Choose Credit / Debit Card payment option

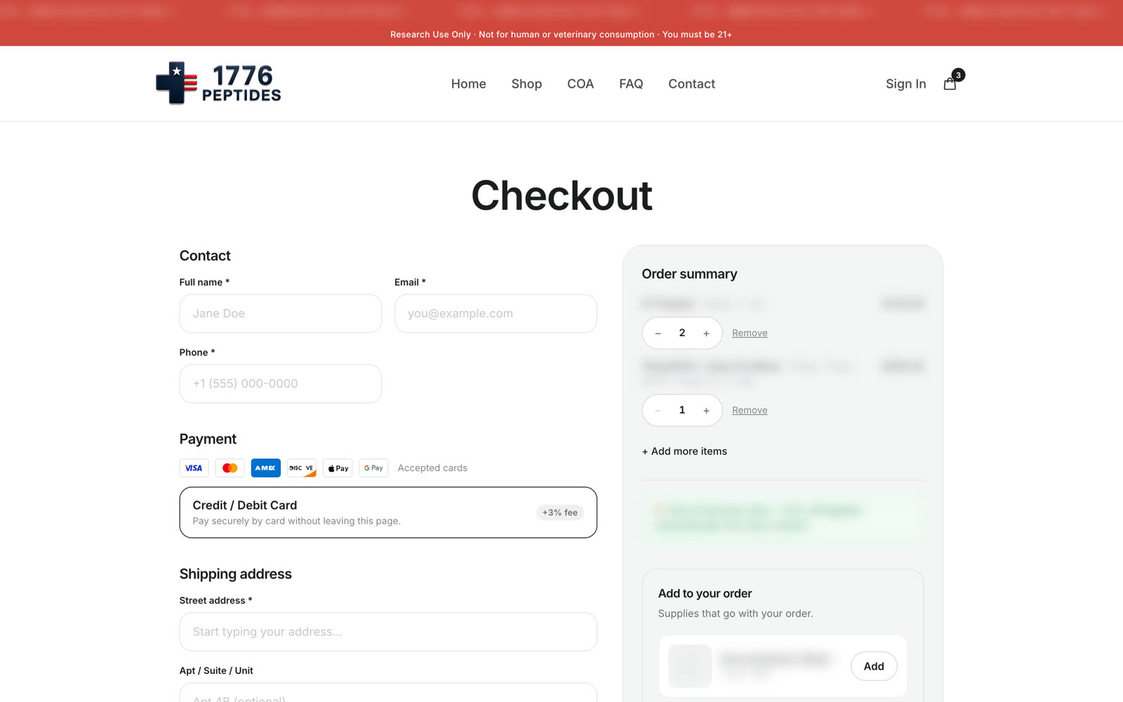[x=388, y=512]
